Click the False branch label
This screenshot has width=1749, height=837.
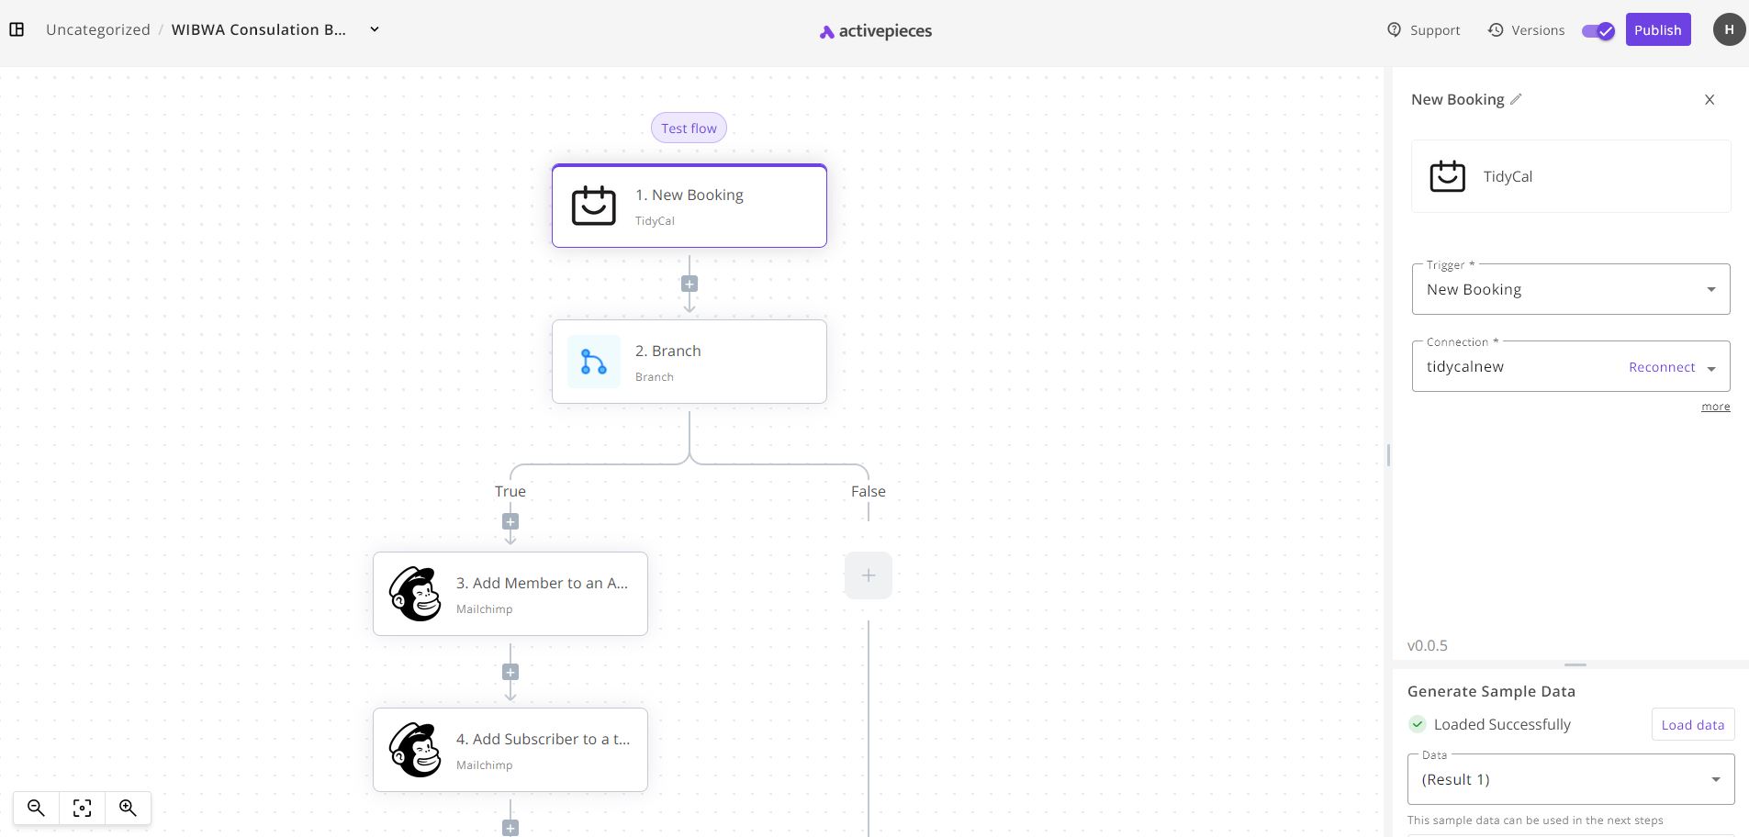pyautogui.click(x=869, y=491)
